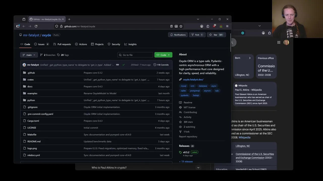Open the Notifications subscribe button

(x=178, y=35)
